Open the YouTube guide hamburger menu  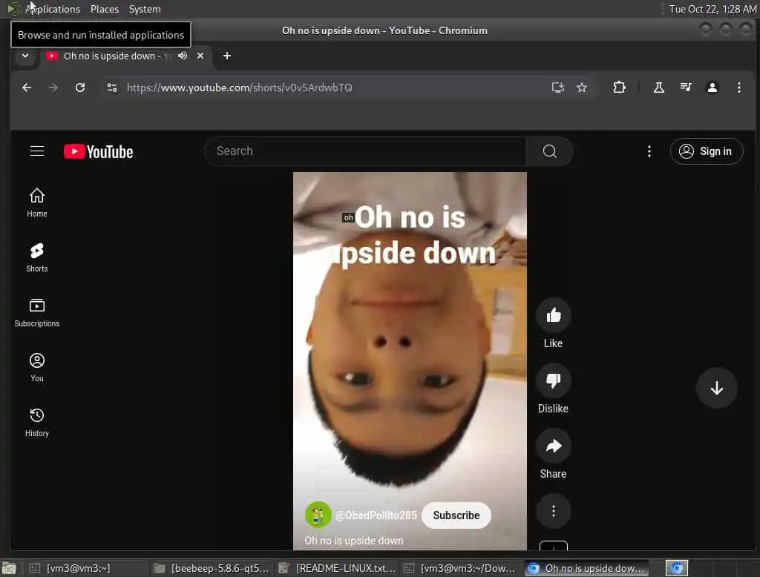click(37, 151)
